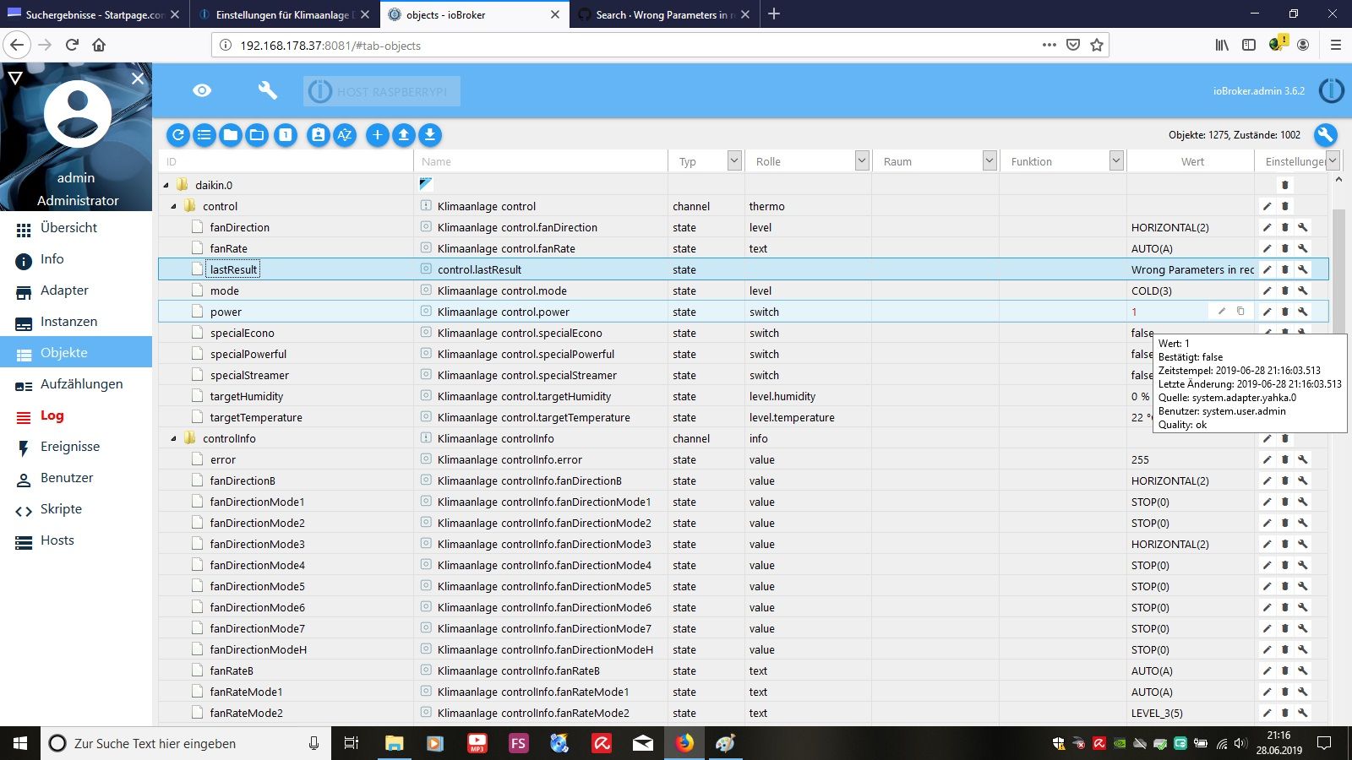
Task: Edit the fanDirection object pencil icon
Action: point(1267,227)
